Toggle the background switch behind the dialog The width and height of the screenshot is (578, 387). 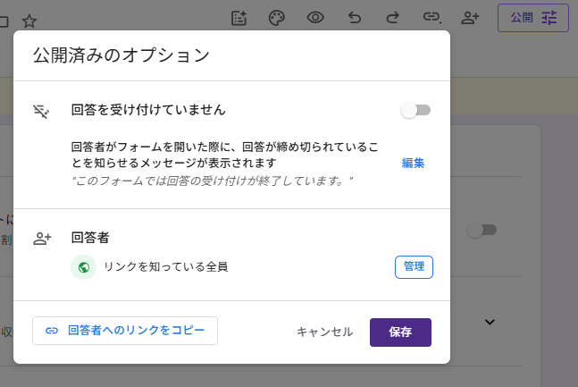[x=482, y=230]
